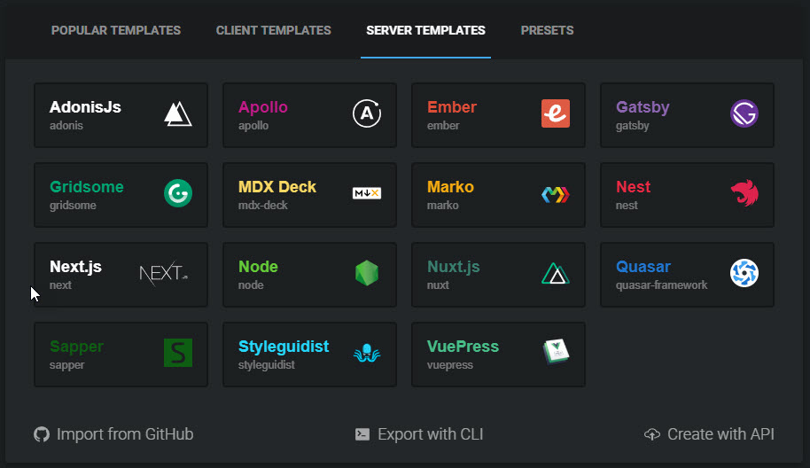Click the Nest red cat logo
This screenshot has height=468, width=810.
[x=744, y=193]
